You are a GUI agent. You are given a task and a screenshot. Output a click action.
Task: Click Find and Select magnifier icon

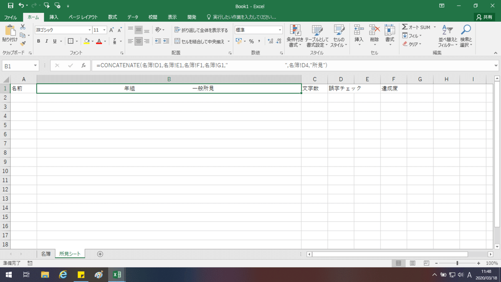pos(466,30)
